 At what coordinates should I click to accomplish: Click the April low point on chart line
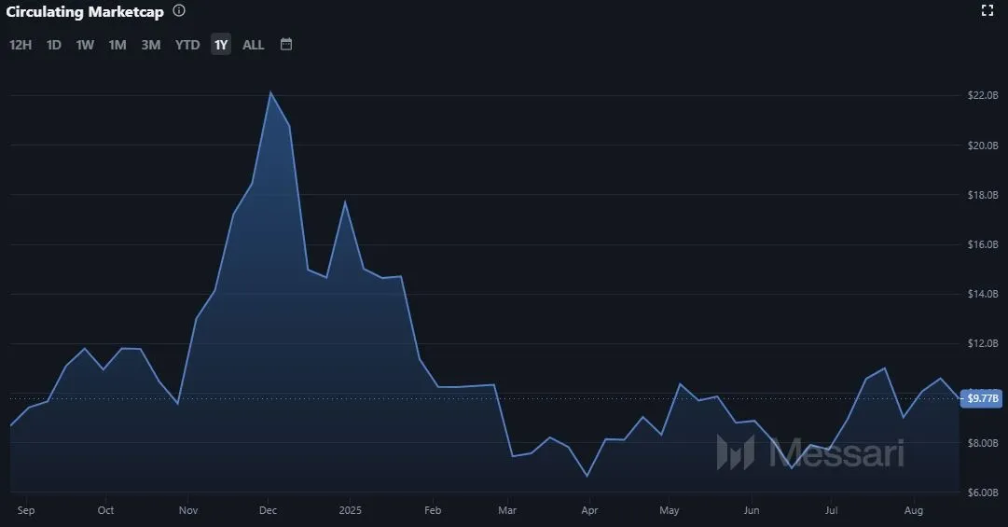pyautogui.click(x=587, y=477)
